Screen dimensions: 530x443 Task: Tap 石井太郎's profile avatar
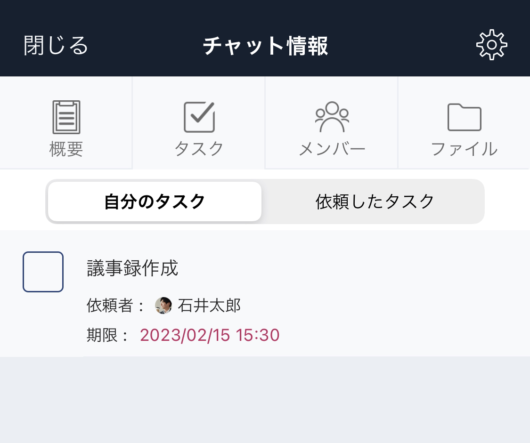click(x=163, y=305)
